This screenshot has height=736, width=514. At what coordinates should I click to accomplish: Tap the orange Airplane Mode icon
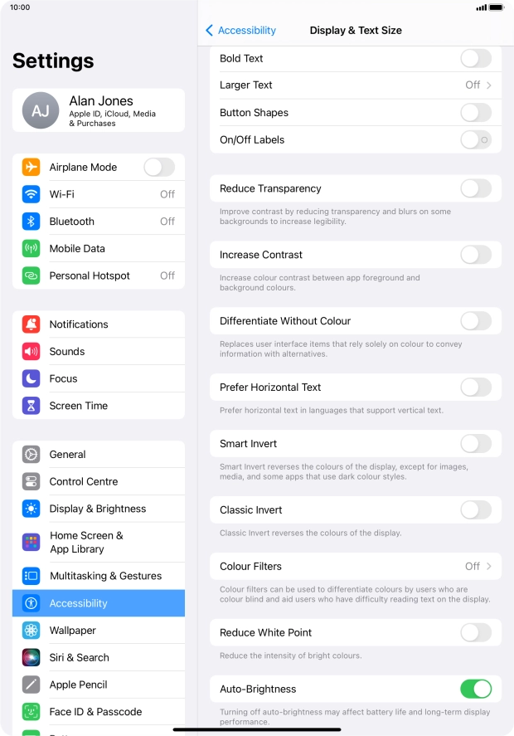(x=31, y=167)
